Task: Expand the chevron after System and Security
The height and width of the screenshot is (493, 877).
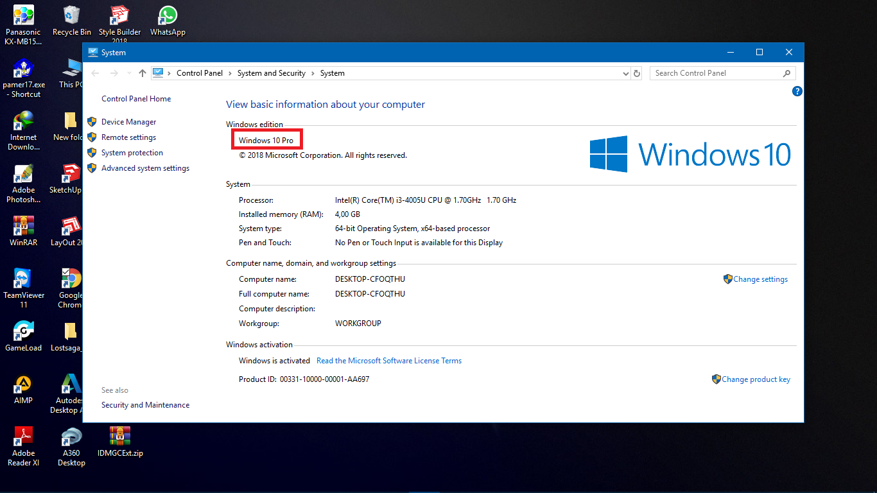Action: (x=314, y=73)
